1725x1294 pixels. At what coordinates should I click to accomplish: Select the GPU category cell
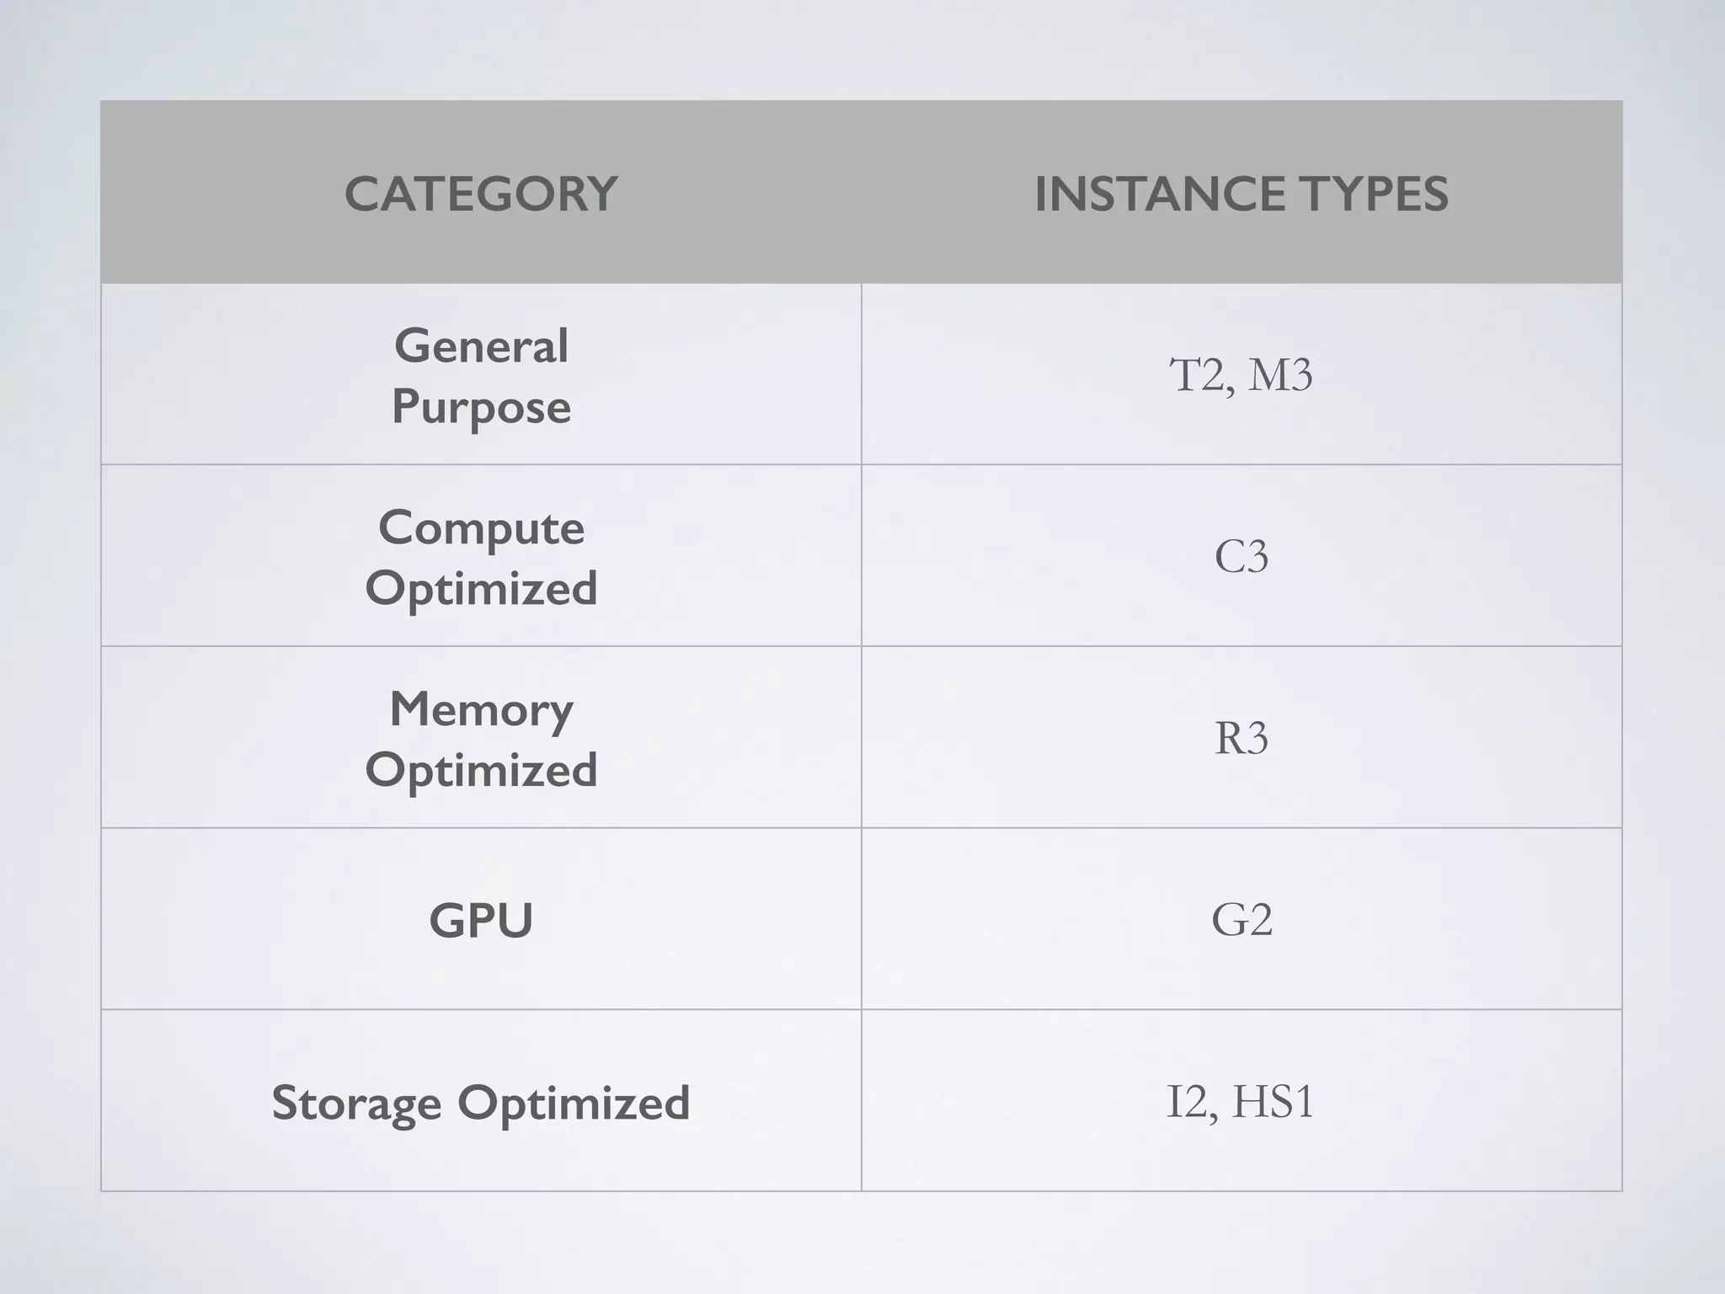[481, 919]
